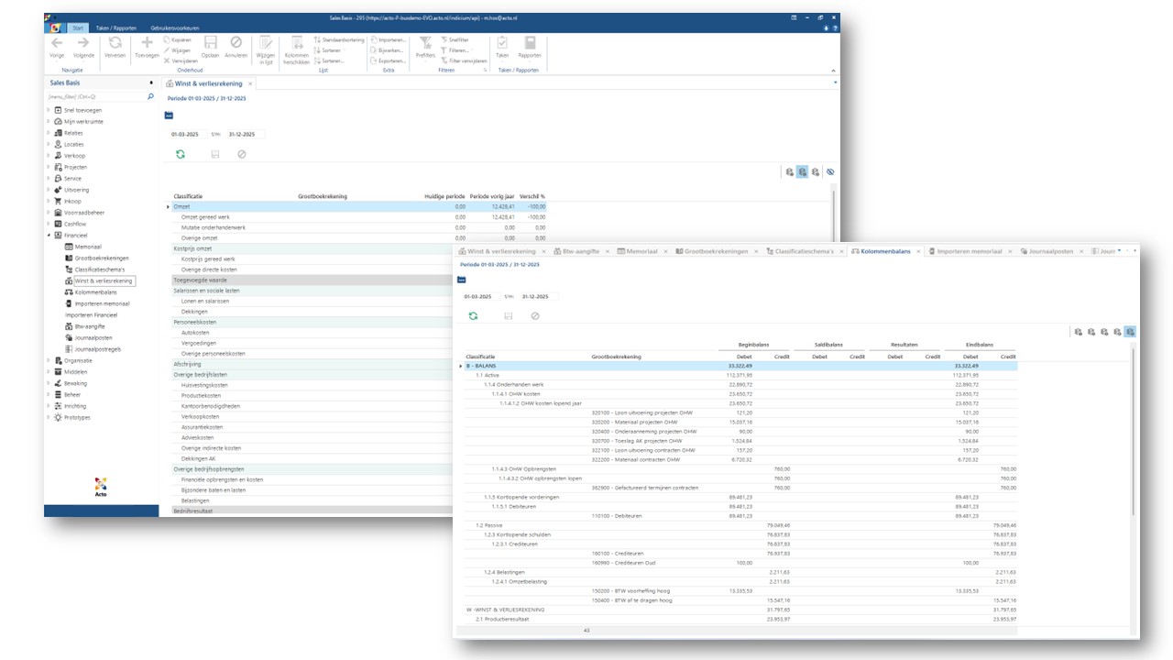Open the Prefilters funnel icon
This screenshot has height=660, width=1173.
pos(425,43)
